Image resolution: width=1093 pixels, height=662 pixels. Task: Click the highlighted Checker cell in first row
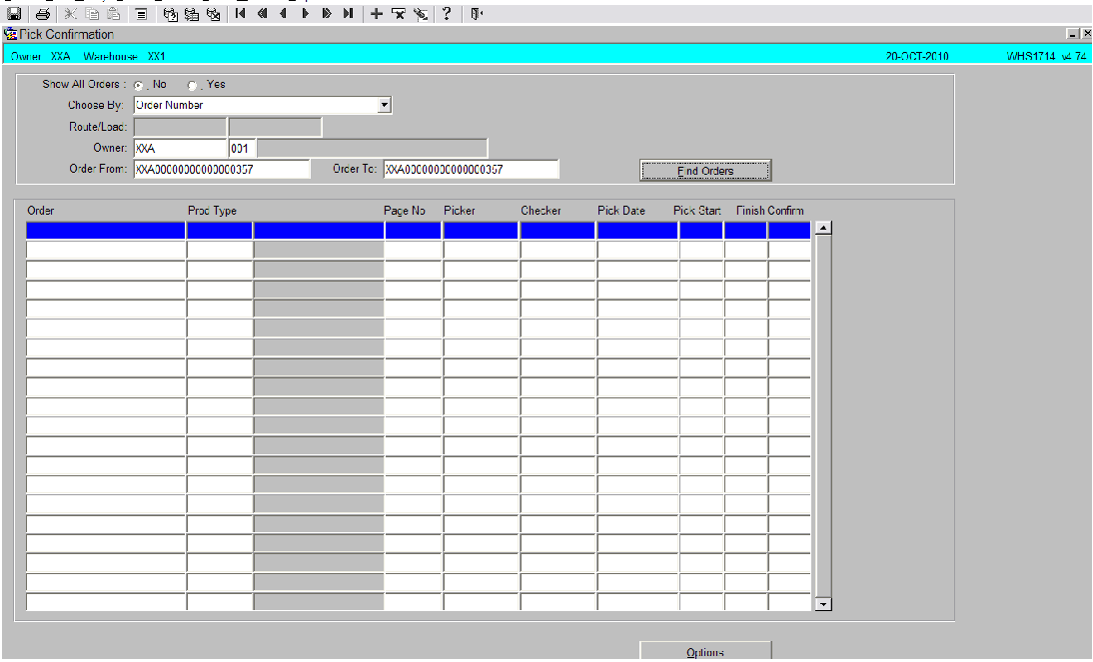pos(557,230)
